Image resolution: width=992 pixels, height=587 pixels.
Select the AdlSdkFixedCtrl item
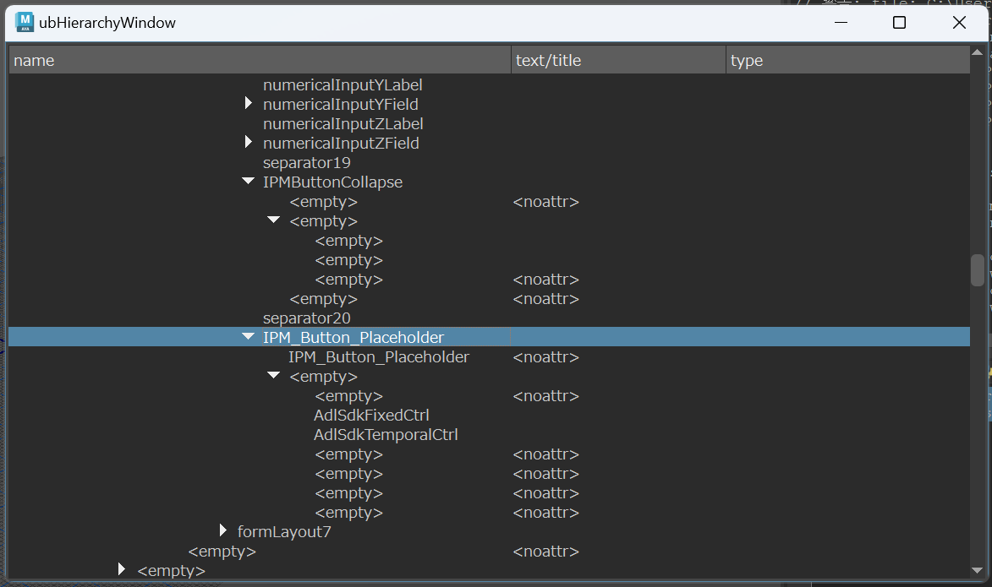[371, 416]
